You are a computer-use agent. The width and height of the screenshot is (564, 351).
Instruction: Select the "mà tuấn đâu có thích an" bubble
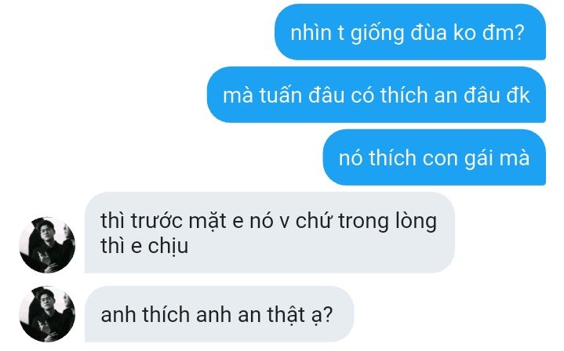tap(377, 95)
